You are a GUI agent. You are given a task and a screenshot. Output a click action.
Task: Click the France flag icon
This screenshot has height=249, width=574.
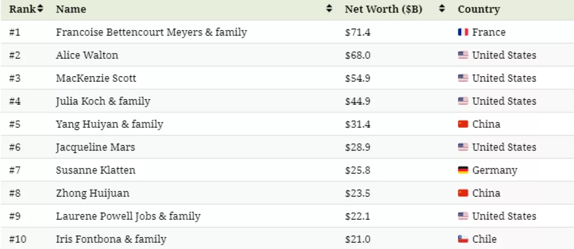462,32
